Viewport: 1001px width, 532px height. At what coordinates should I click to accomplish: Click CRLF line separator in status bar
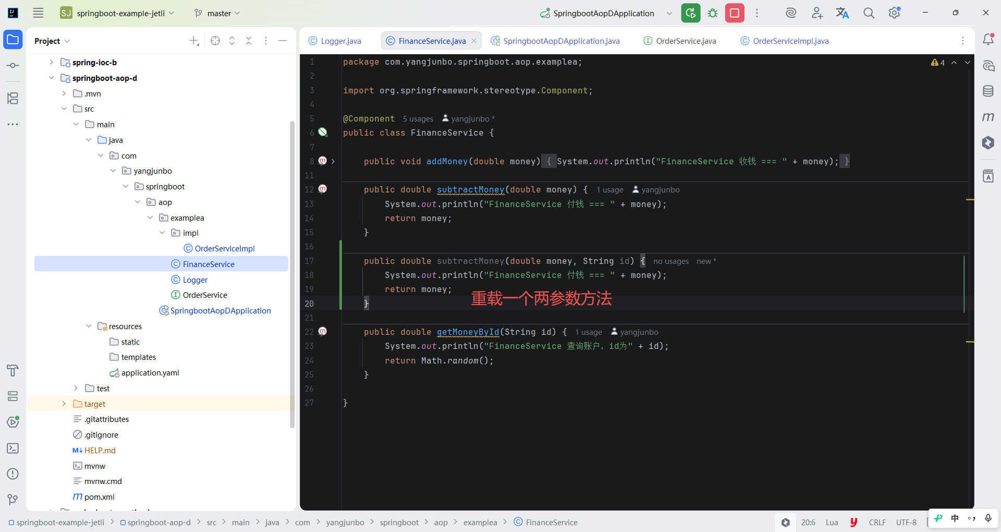pyautogui.click(x=877, y=522)
